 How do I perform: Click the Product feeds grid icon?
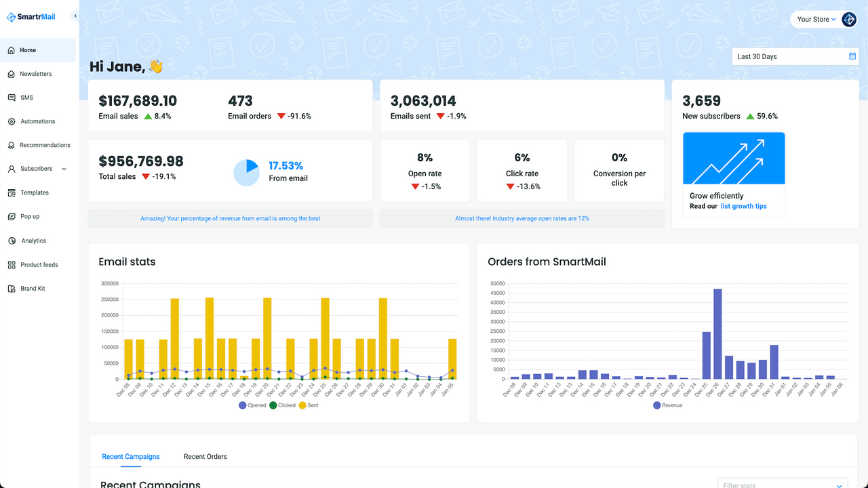click(x=12, y=265)
